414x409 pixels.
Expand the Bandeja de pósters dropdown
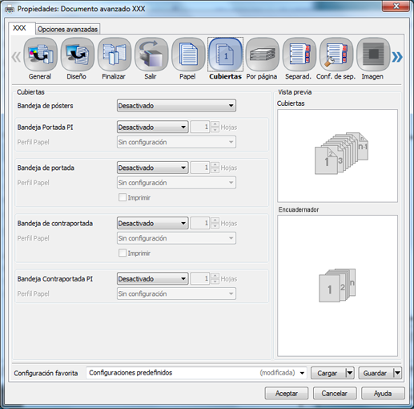point(176,106)
